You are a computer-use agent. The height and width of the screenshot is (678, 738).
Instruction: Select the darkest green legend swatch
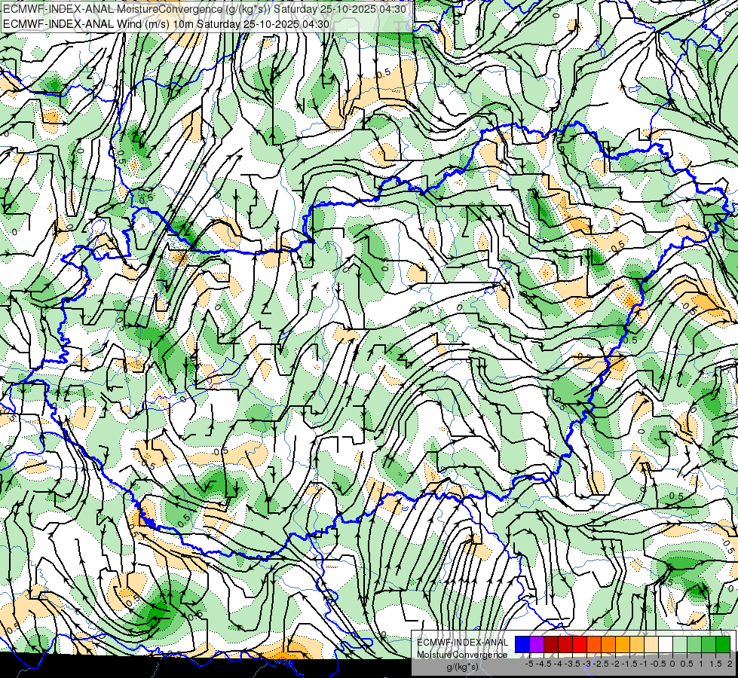click(723, 644)
